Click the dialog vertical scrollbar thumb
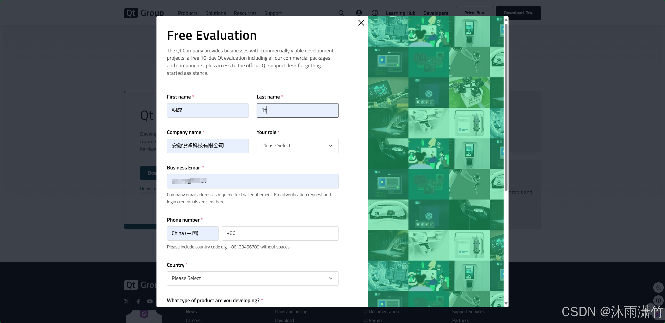 pos(506,107)
